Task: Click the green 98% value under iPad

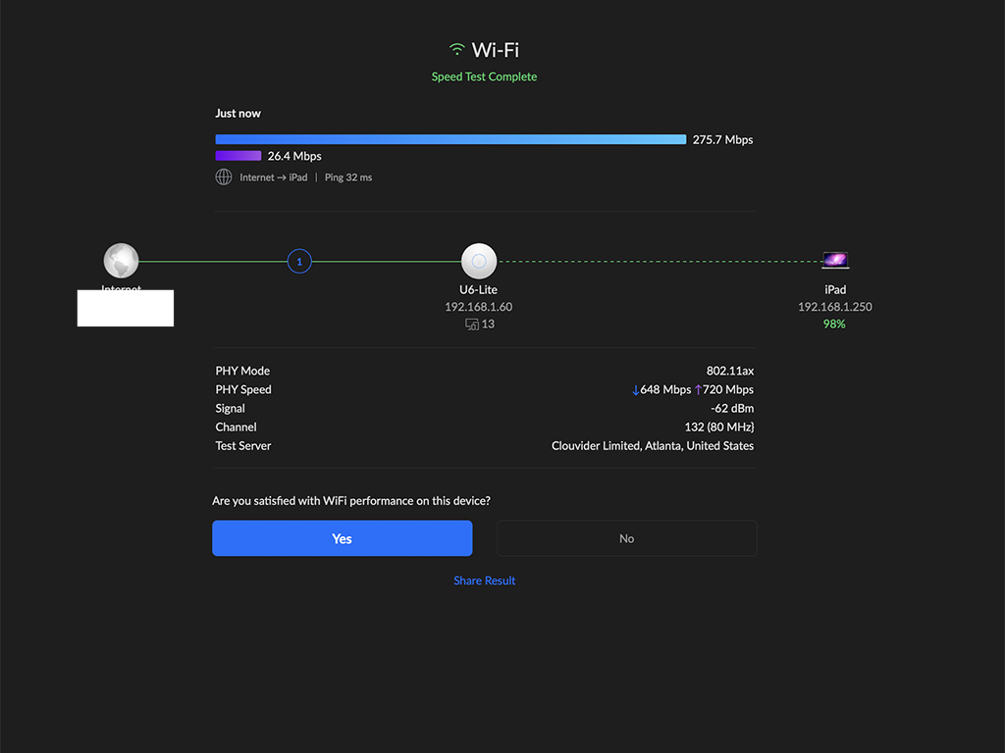Action: pos(834,324)
